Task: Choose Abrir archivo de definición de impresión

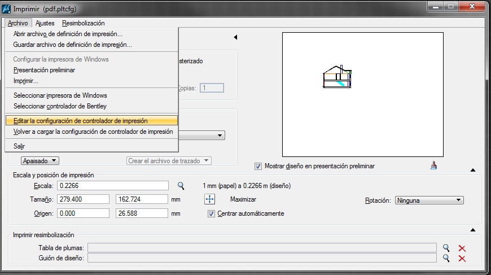Action: tap(92, 34)
